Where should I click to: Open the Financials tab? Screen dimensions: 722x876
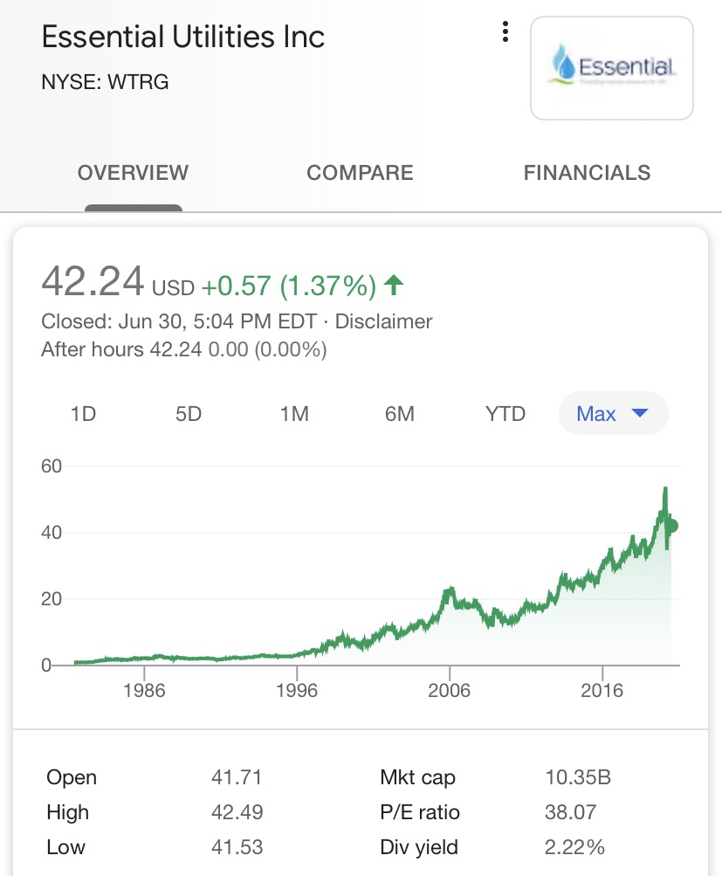(587, 173)
